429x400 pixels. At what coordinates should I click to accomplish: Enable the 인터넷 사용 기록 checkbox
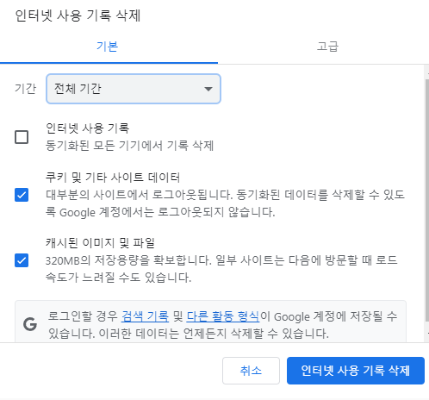click(x=22, y=137)
